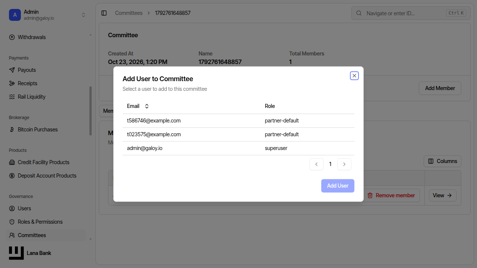Click the Admin avatar icon
The height and width of the screenshot is (268, 477).
(15, 15)
